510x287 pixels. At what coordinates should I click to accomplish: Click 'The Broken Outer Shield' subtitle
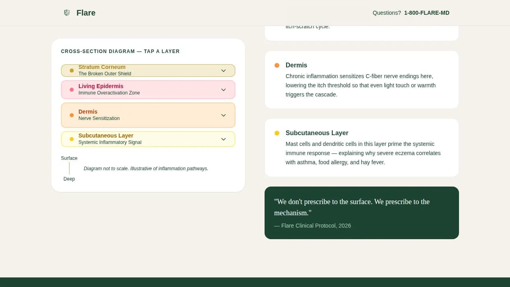105,74
